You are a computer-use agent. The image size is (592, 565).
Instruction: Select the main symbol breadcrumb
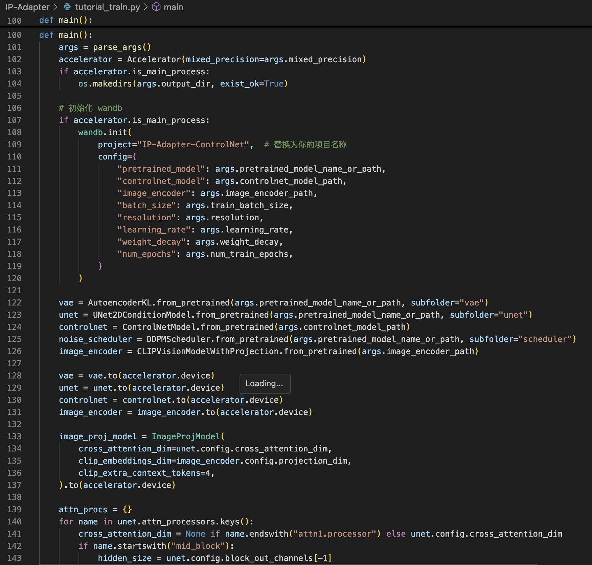click(x=173, y=7)
